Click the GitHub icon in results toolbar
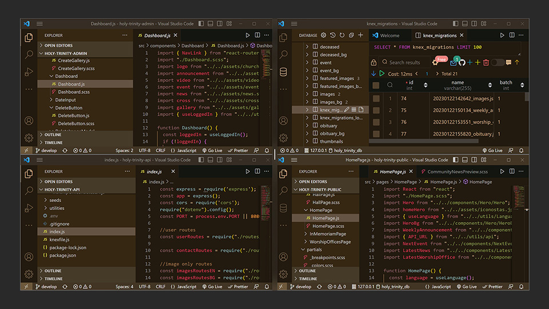This screenshot has height=309, width=549. point(462,63)
